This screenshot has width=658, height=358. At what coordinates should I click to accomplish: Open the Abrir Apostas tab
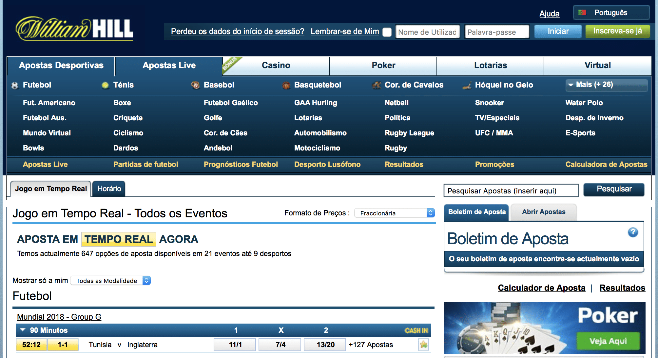543,212
